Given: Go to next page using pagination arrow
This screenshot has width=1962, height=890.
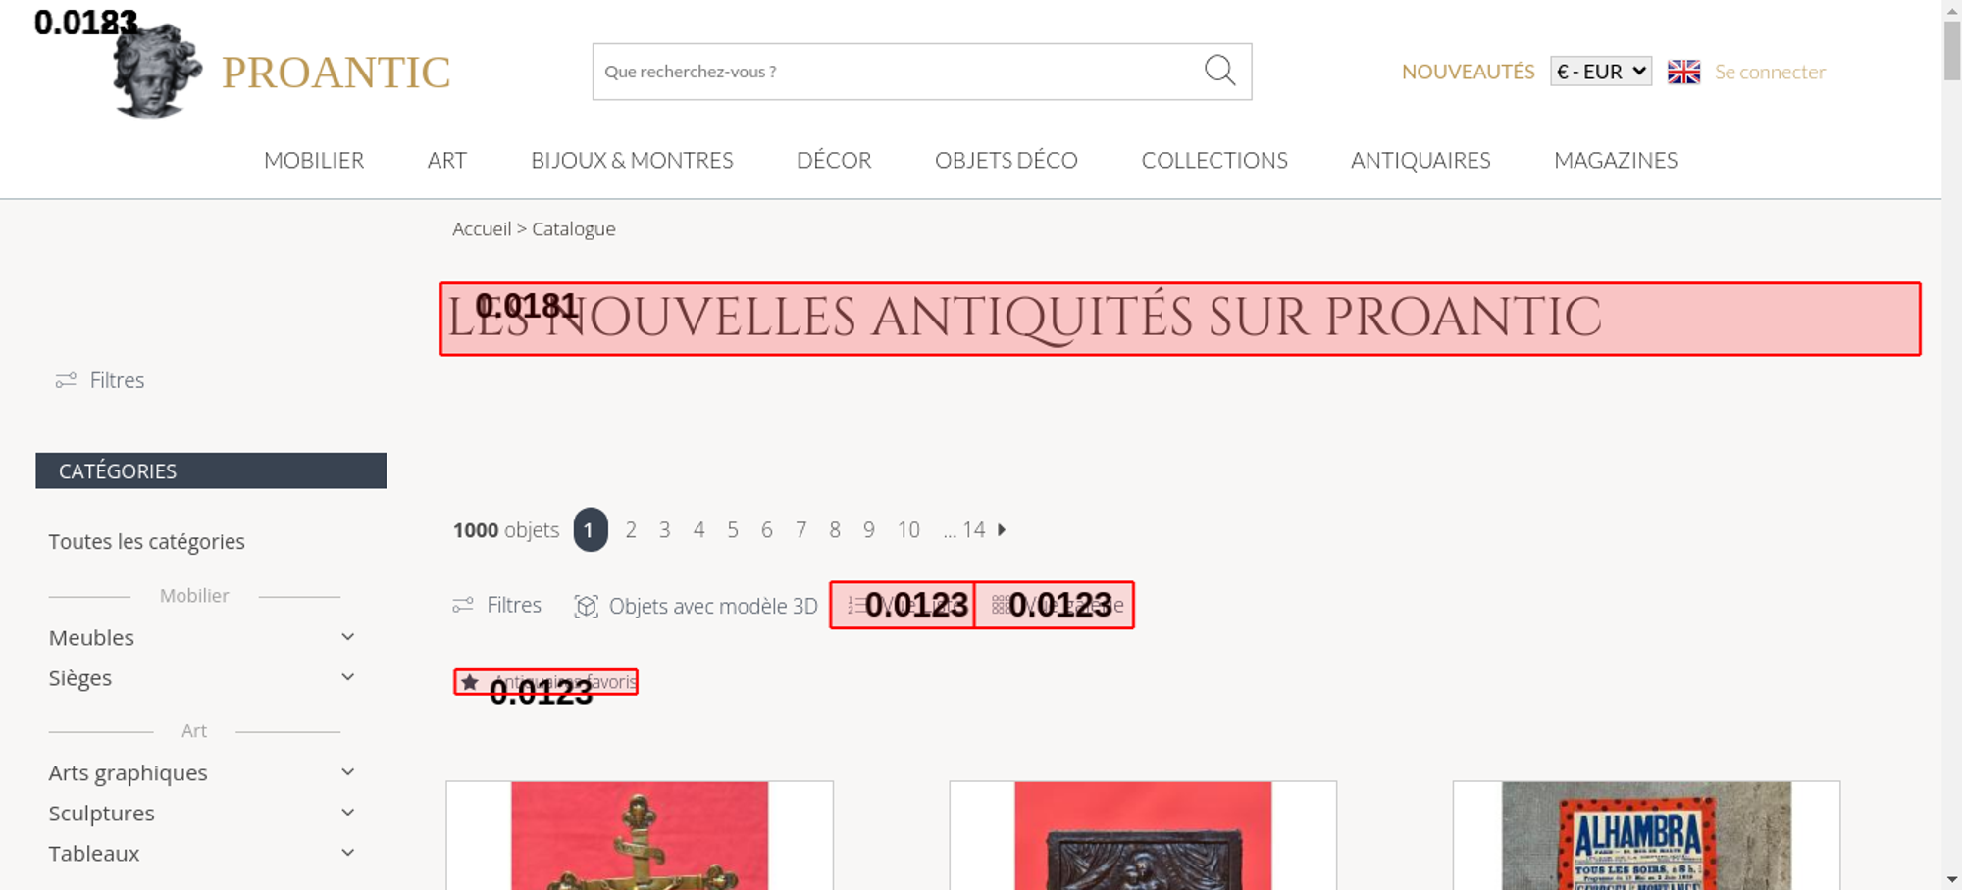Looking at the screenshot, I should [x=1002, y=529].
